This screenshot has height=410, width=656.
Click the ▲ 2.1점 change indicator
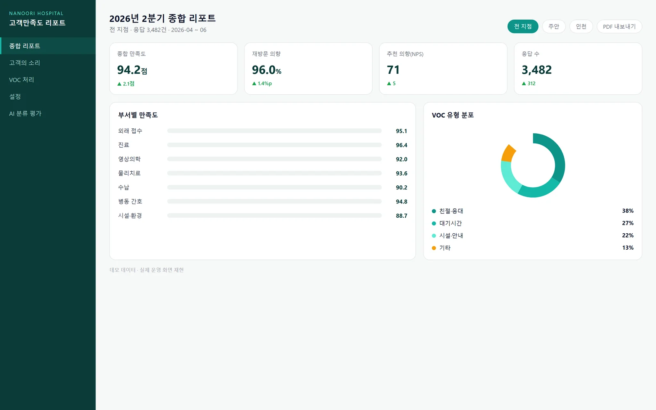point(126,84)
